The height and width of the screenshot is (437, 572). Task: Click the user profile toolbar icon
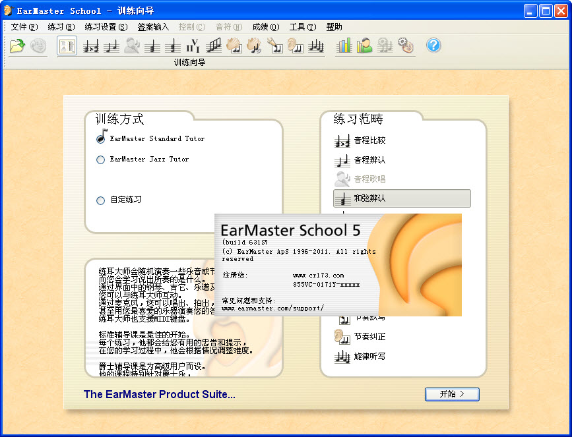coord(364,45)
